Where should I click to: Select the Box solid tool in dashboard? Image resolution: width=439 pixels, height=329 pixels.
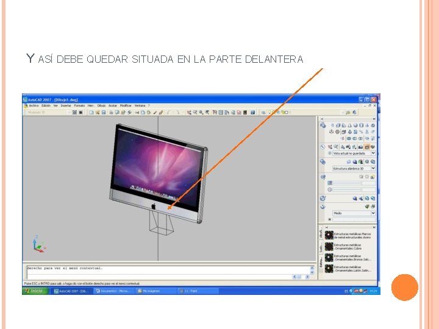pyautogui.click(x=338, y=125)
